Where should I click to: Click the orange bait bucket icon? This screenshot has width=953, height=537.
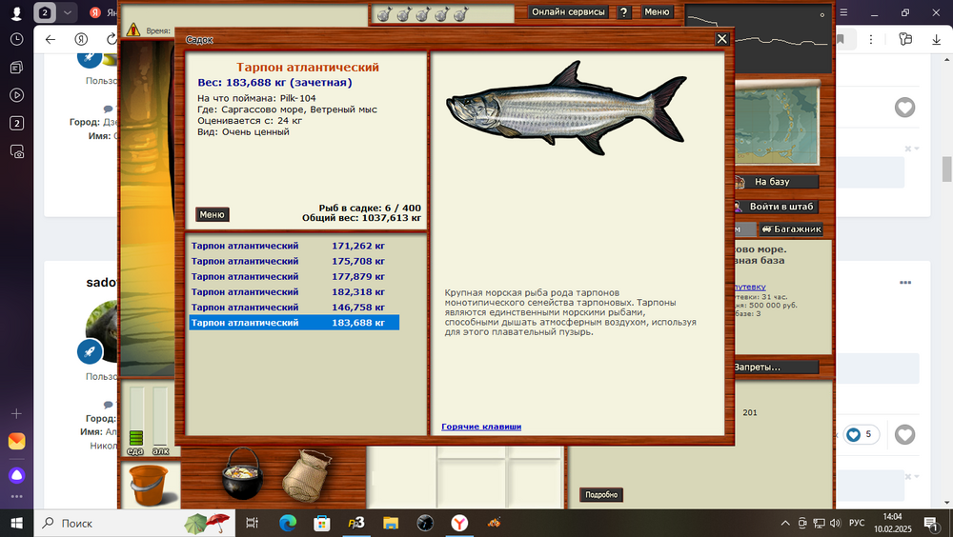pyautogui.click(x=148, y=483)
